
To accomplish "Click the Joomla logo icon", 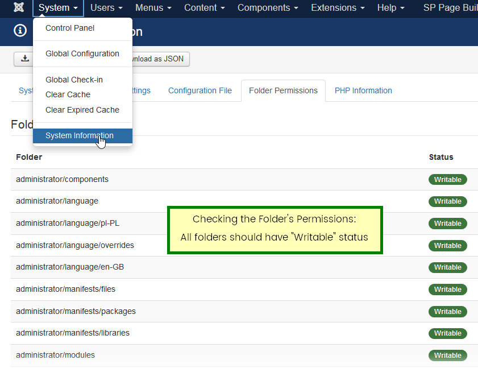I will click(18, 8).
